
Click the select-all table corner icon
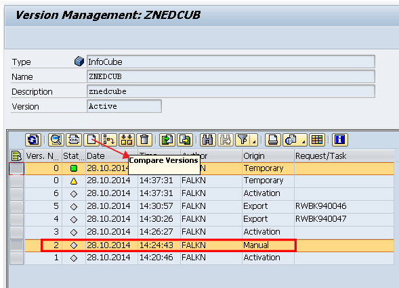(x=16, y=155)
